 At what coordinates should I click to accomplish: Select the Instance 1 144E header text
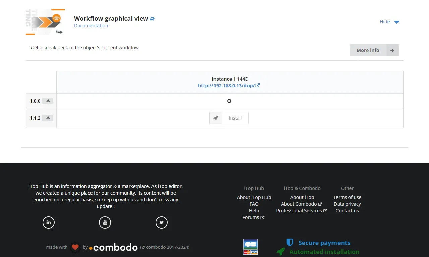coord(230,79)
